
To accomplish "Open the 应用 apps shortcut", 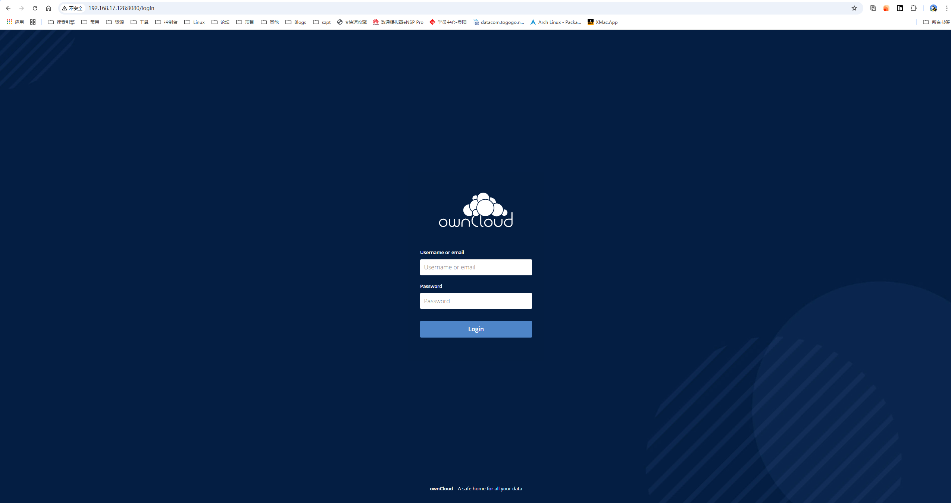I will 15,22.
